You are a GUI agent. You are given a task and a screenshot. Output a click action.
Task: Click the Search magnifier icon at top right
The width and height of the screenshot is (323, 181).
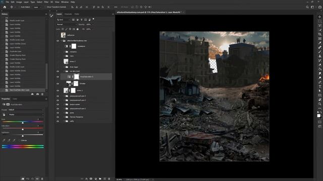pos(307,7)
